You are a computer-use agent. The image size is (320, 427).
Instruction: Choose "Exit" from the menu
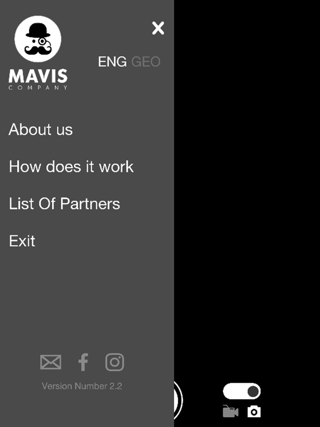(21, 241)
